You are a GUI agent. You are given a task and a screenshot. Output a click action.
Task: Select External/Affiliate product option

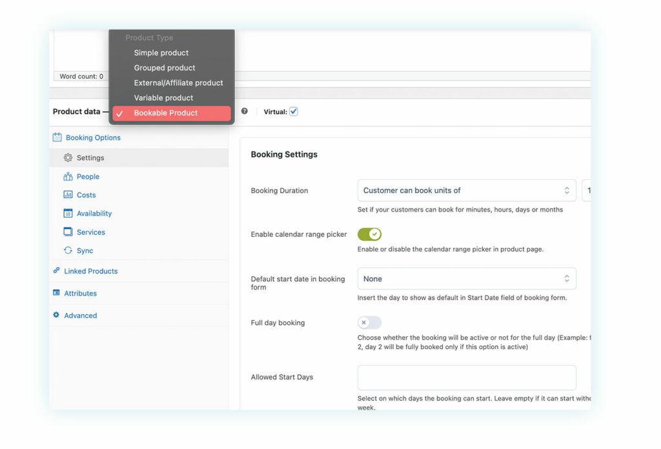178,83
